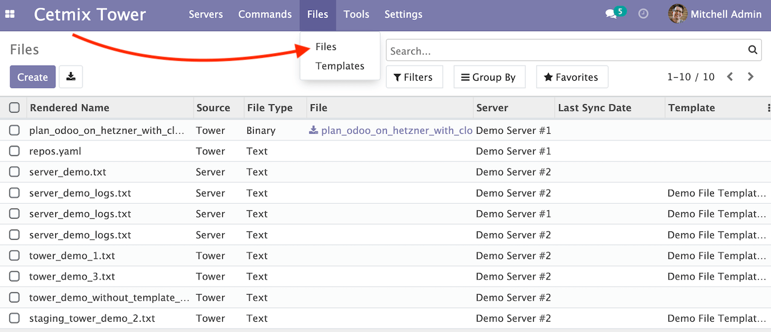Sort by Rendered Name column header
The width and height of the screenshot is (771, 332).
(x=69, y=108)
